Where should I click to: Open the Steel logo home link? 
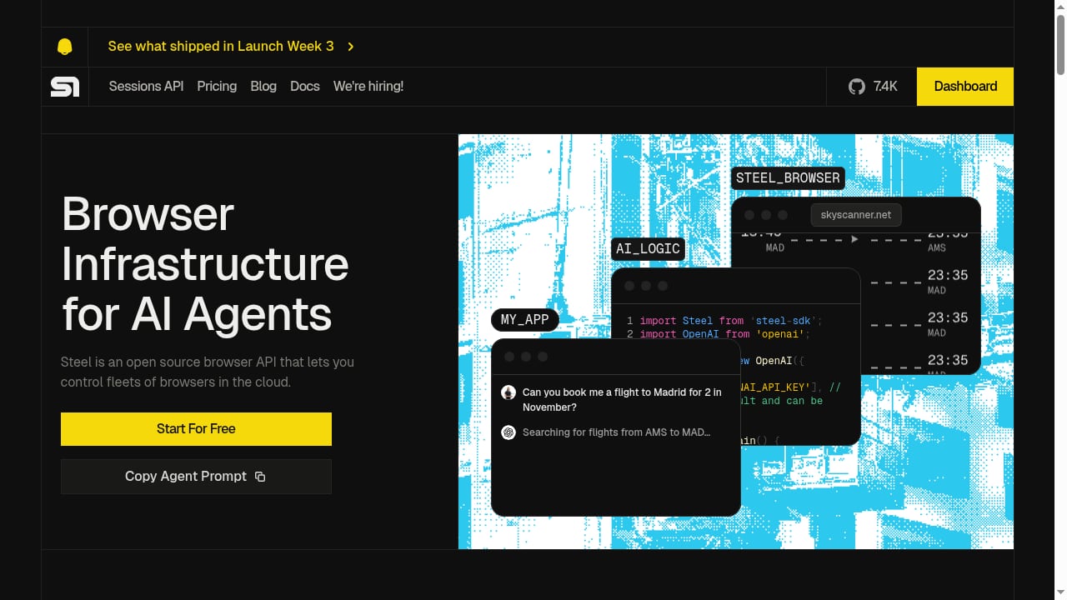(x=65, y=87)
